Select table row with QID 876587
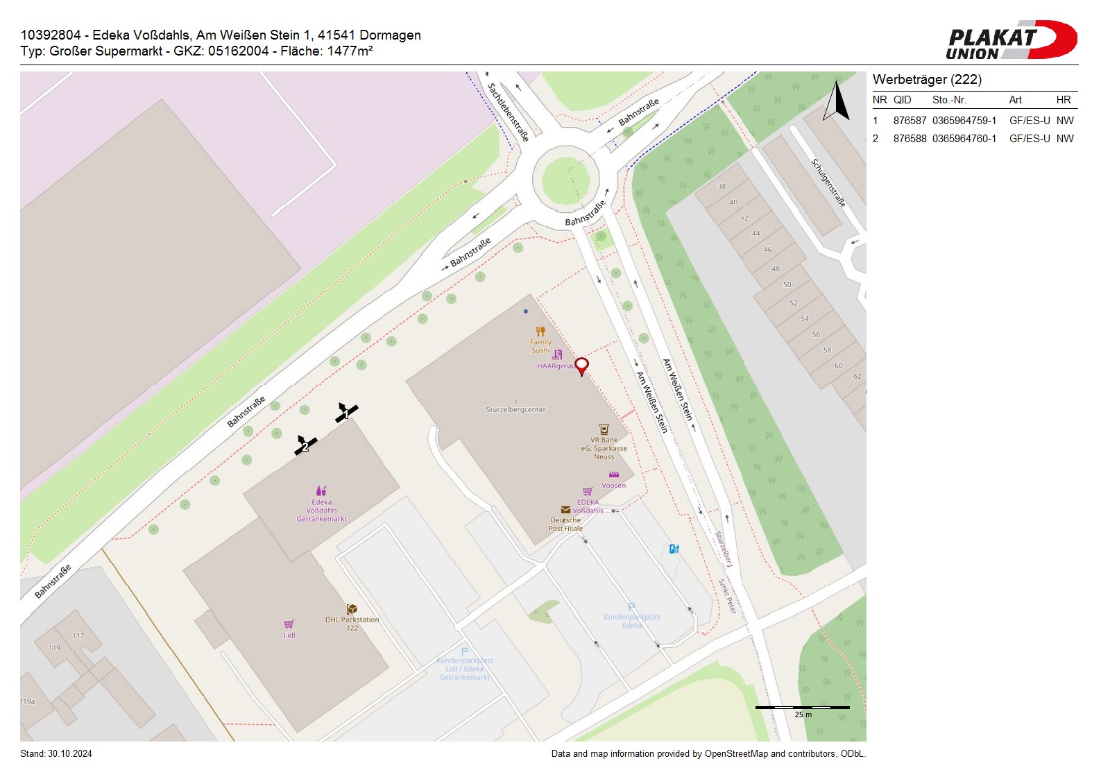 tap(974, 121)
